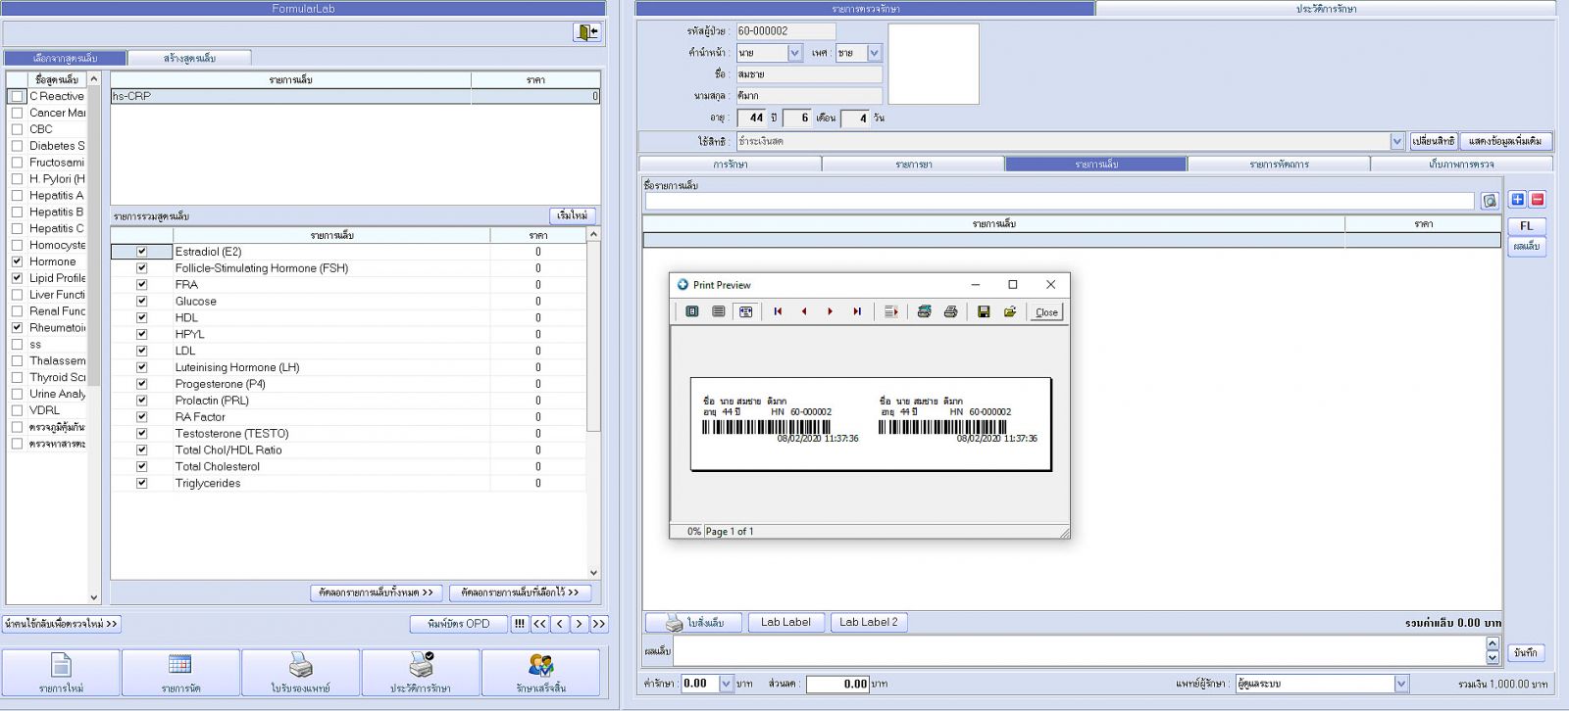Click the open report folder icon

[x=1010, y=311]
